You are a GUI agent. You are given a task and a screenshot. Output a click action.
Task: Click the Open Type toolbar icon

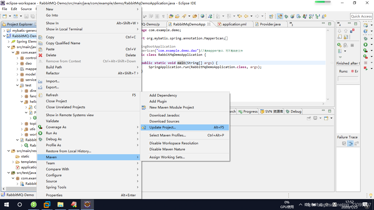(x=171, y=16)
